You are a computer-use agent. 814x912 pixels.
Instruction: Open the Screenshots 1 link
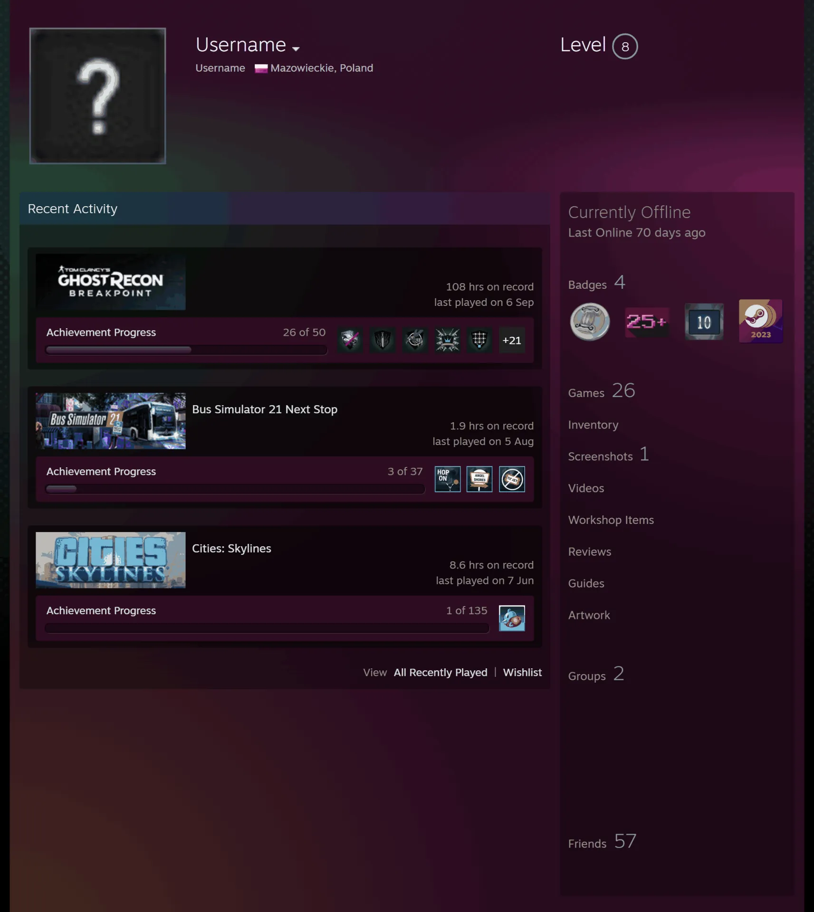tap(609, 455)
